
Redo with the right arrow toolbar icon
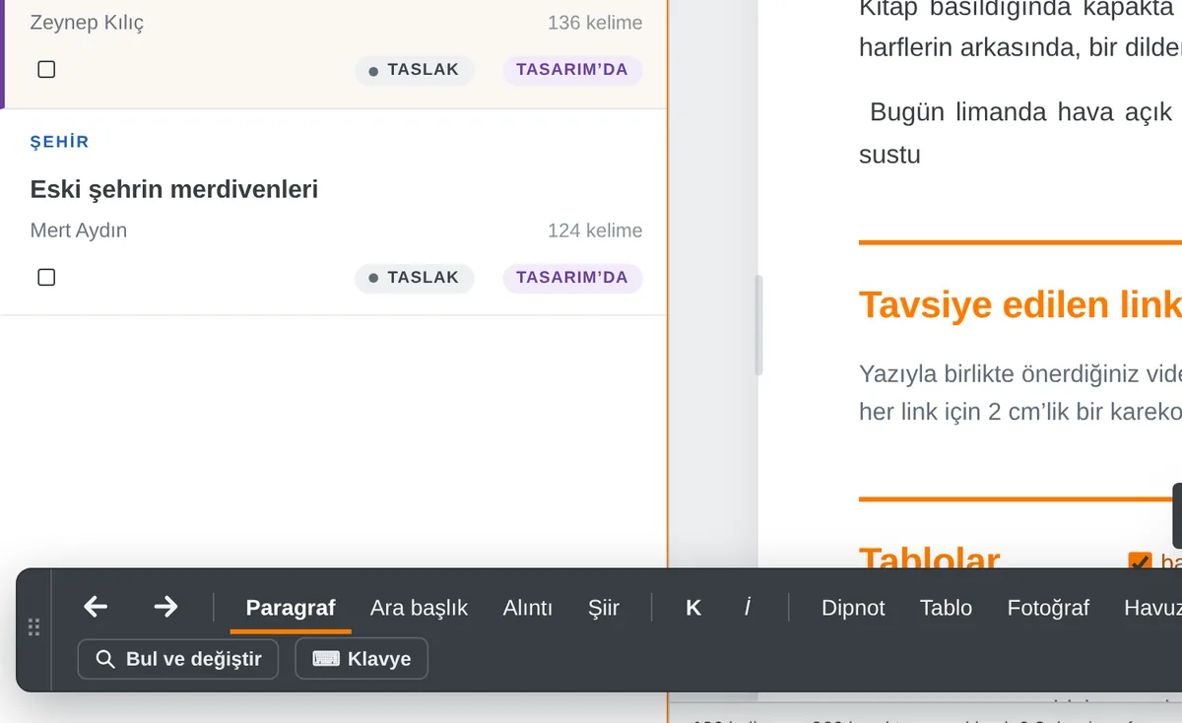point(165,607)
